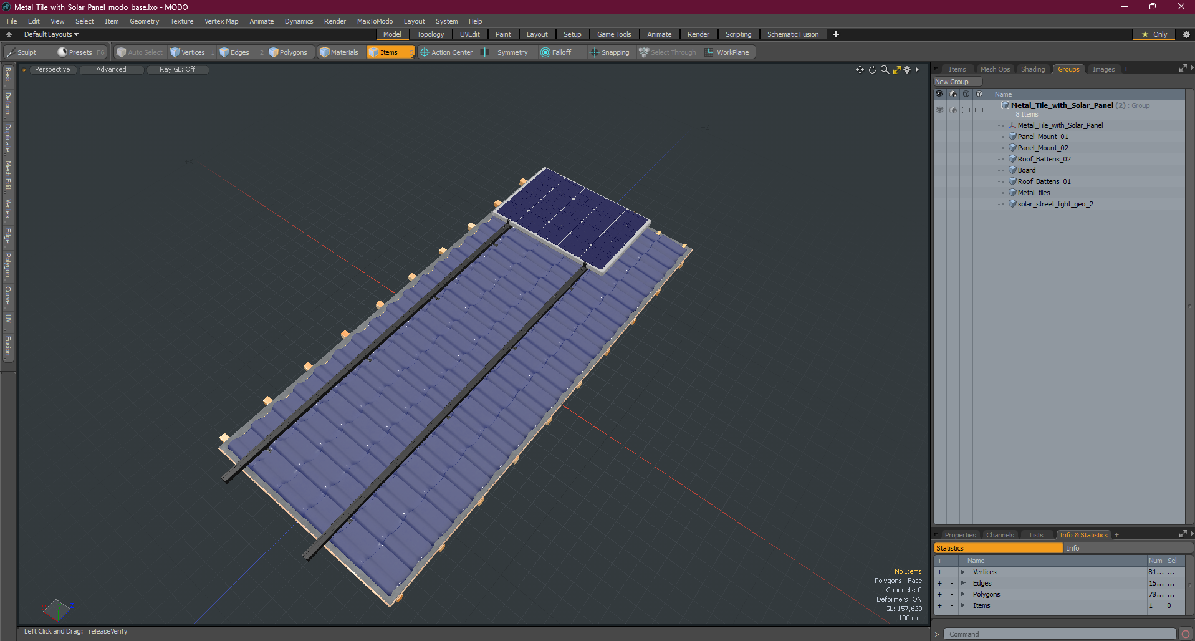Viewport: 1195px width, 641px height.
Task: Click the Board mesh item icon
Action: [1013, 170]
